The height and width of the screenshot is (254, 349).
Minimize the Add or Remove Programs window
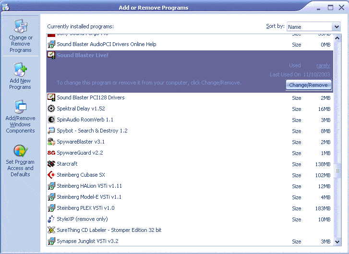point(318,9)
